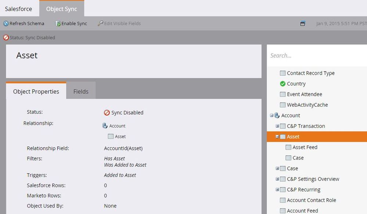Select Event Attendee in tree
The height and width of the screenshot is (214, 367).
coord(304,94)
